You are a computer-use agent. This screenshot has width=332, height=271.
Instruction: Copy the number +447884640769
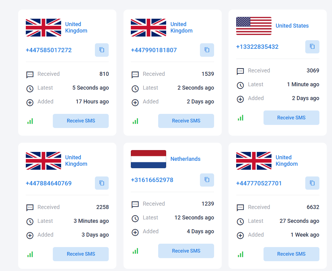point(102,183)
